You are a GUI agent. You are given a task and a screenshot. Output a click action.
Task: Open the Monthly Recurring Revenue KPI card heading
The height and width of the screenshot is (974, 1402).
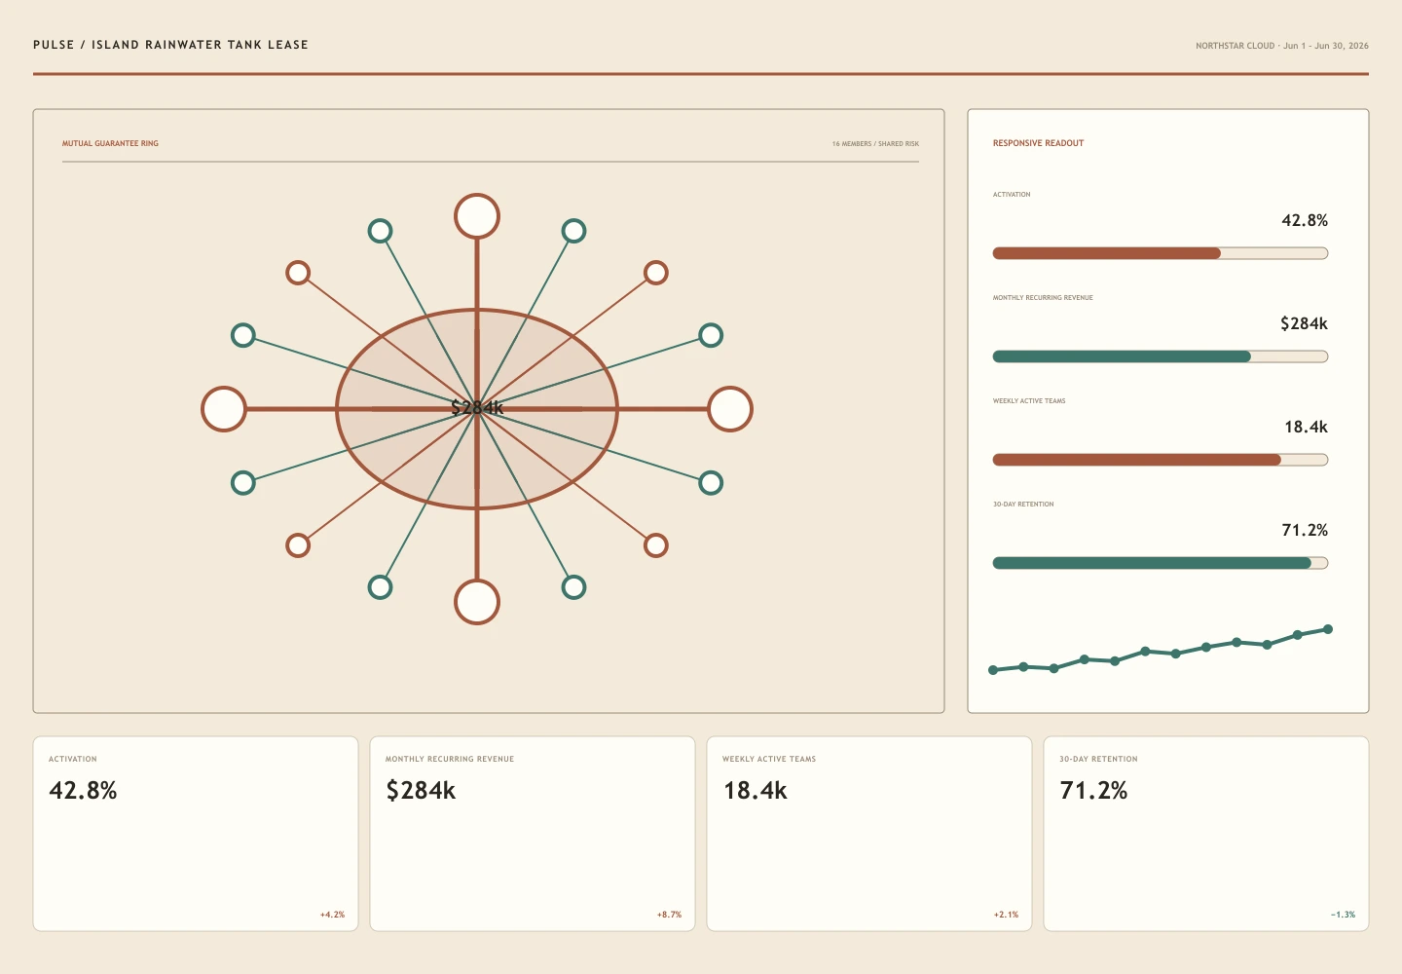450,759
